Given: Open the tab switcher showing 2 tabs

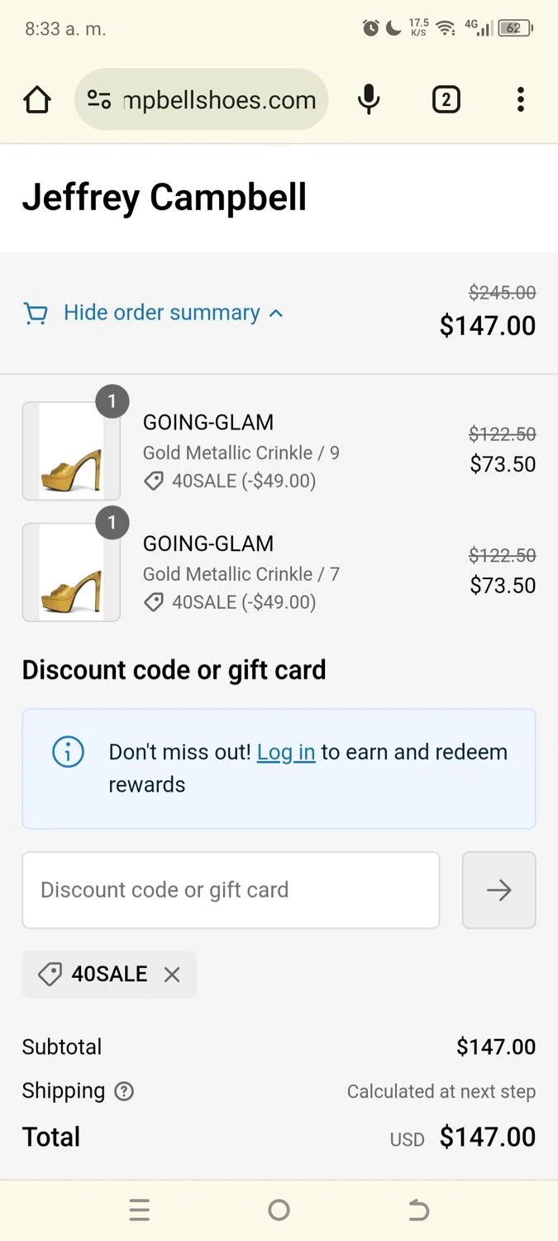Looking at the screenshot, I should coord(446,100).
